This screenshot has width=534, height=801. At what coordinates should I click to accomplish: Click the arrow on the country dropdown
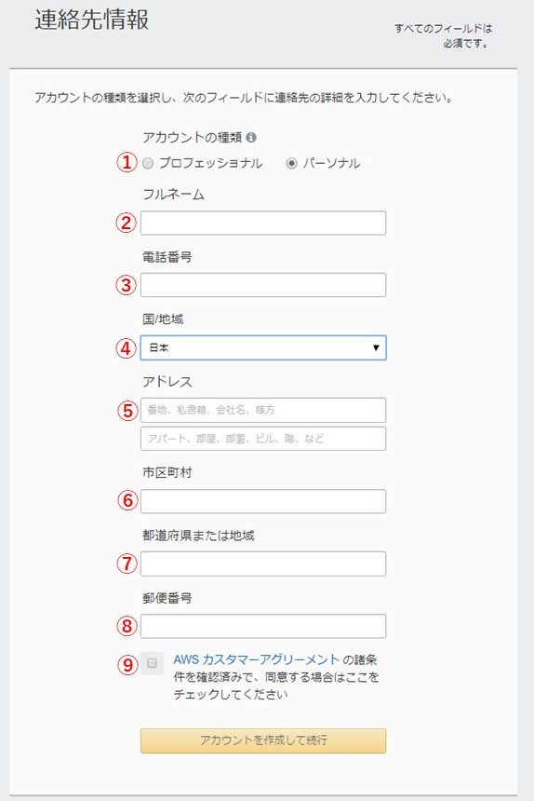pyautogui.click(x=376, y=348)
